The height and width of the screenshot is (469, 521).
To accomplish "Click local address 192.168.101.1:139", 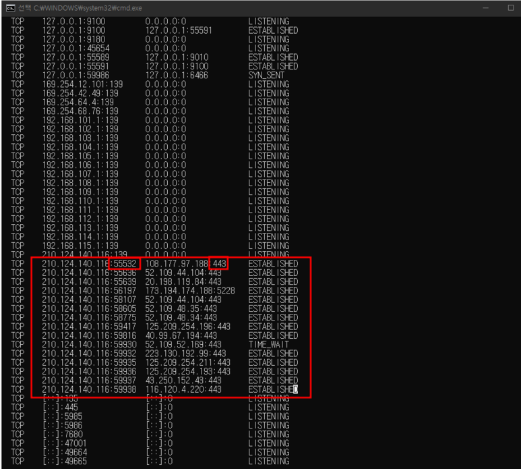I will [80, 120].
